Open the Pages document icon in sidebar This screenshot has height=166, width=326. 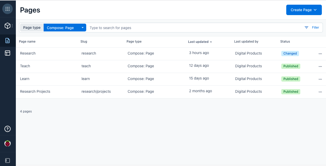[x=8, y=40]
